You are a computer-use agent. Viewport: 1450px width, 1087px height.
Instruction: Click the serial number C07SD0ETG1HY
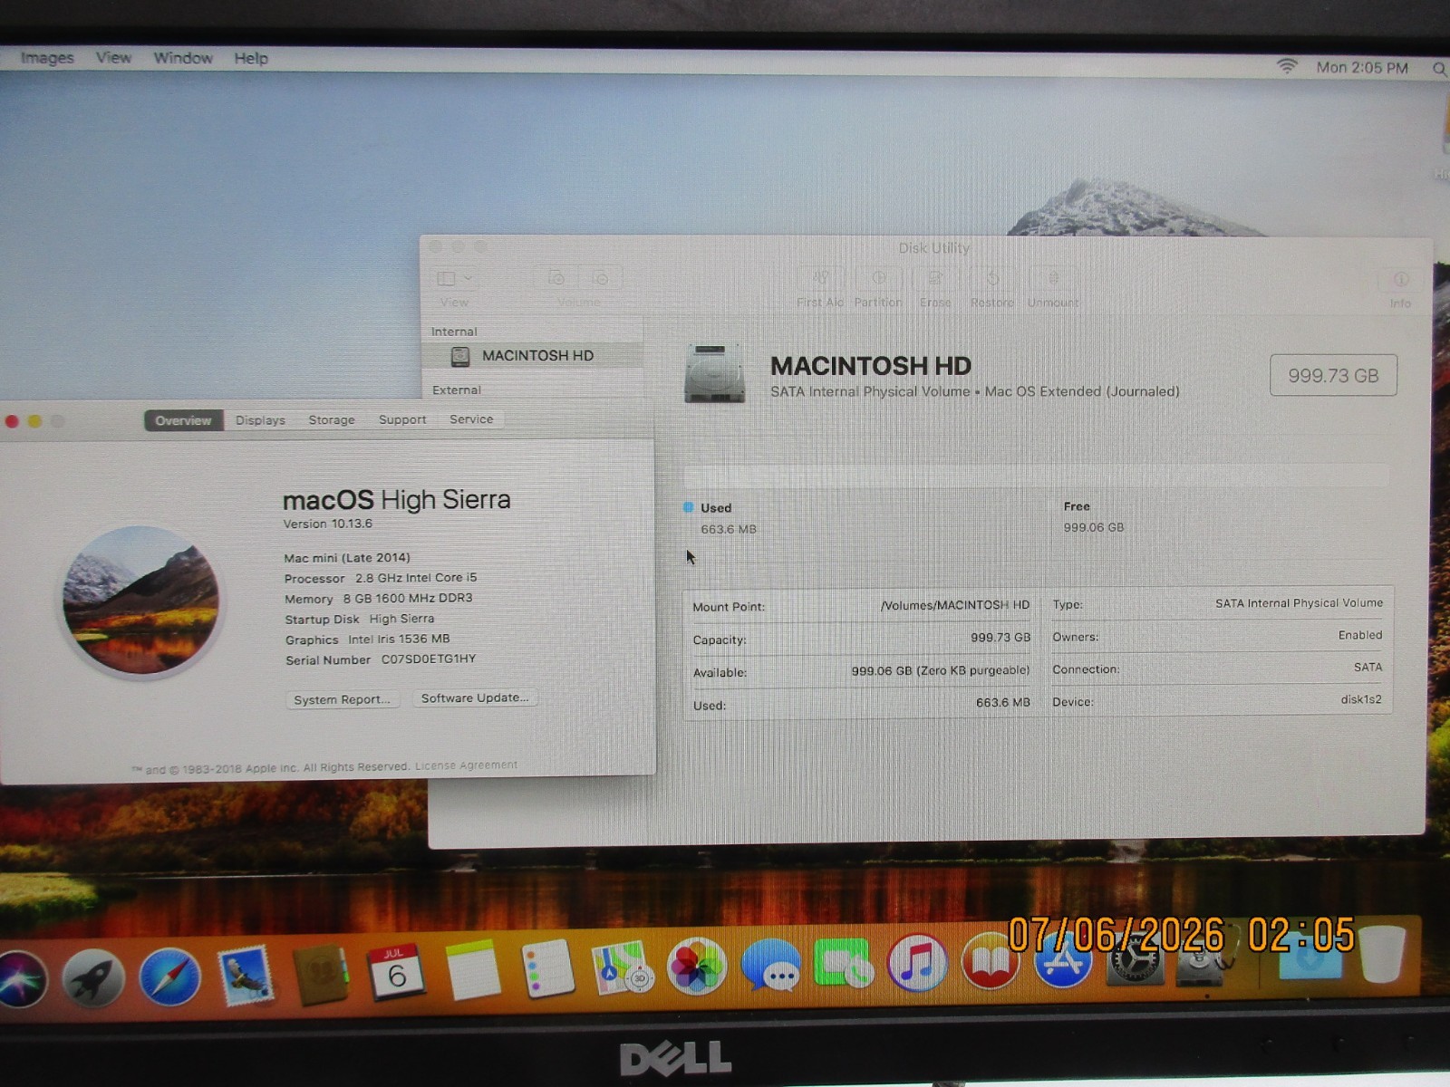tap(429, 659)
